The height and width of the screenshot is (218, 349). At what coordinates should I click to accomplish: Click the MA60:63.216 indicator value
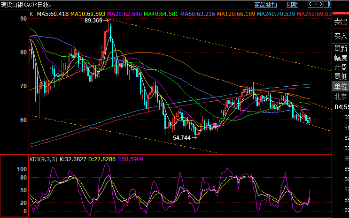coord(198,14)
